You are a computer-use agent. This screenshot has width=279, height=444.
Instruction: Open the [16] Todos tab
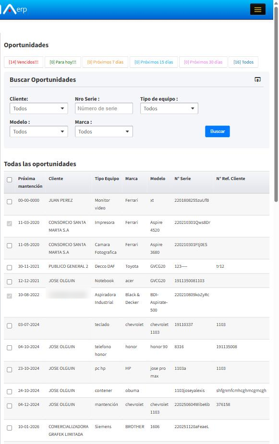(243, 62)
